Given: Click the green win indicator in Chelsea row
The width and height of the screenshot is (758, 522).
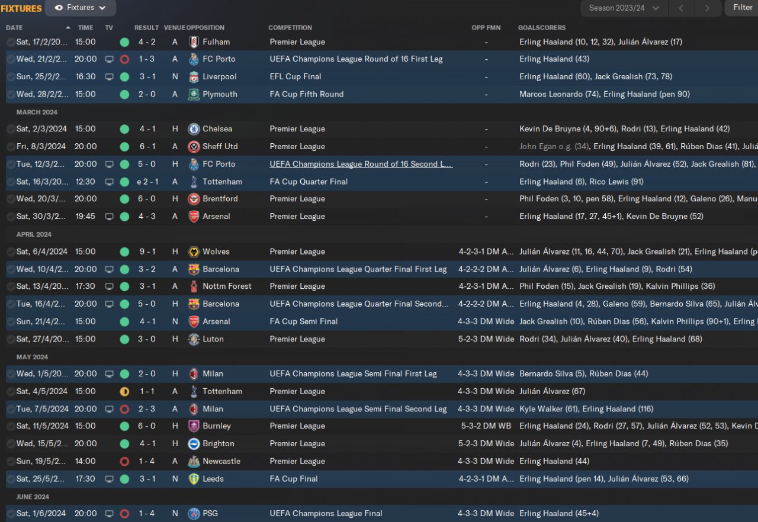Looking at the screenshot, I should pyautogui.click(x=124, y=129).
